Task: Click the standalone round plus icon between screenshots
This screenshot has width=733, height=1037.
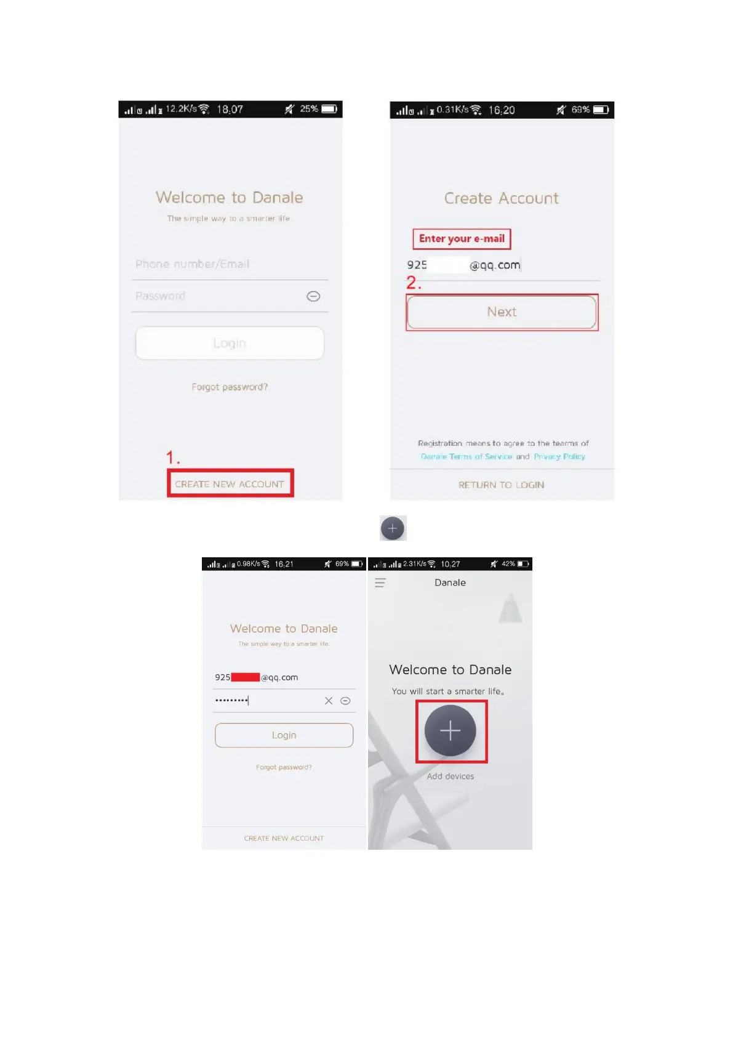Action: click(x=393, y=528)
